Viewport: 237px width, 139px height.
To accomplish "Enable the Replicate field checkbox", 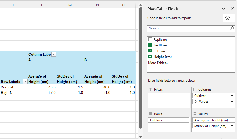I will [150, 39].
